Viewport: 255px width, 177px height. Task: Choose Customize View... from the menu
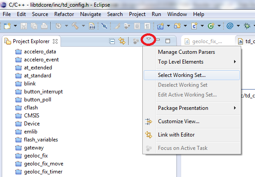[x=192, y=121]
